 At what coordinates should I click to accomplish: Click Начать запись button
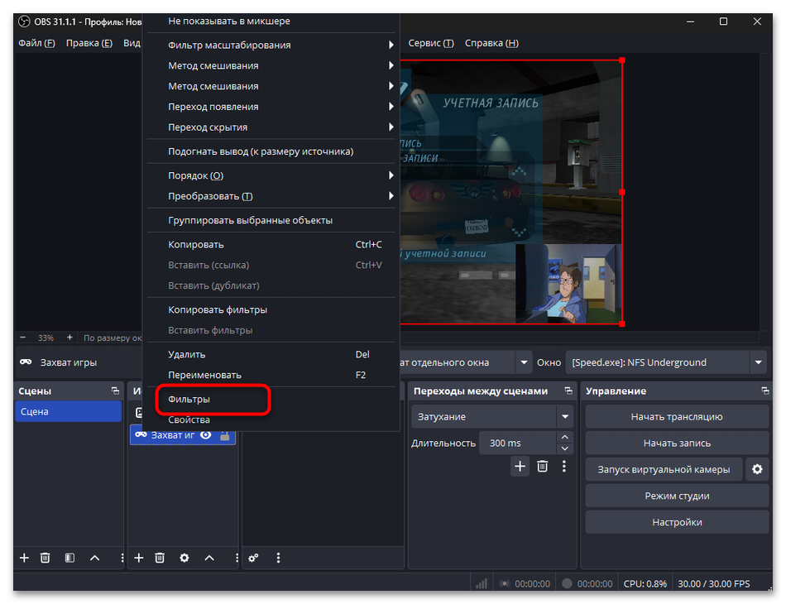pos(677,443)
